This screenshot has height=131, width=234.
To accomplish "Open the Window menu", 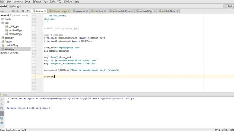I will 68,1.
